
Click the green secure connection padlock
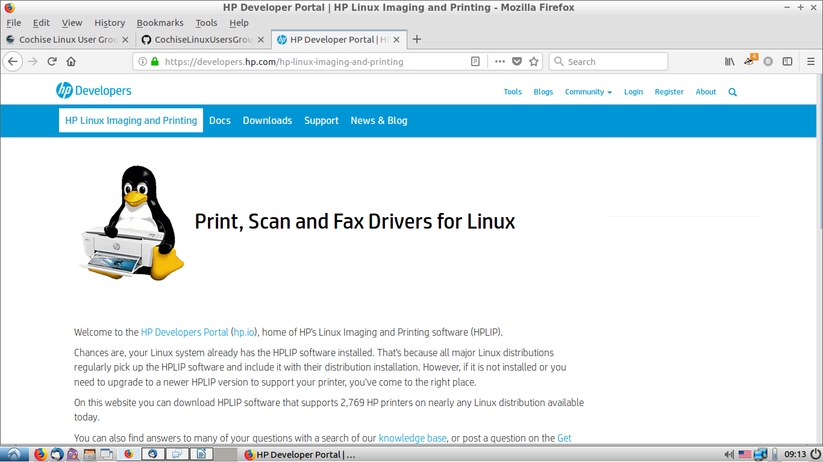click(x=155, y=61)
